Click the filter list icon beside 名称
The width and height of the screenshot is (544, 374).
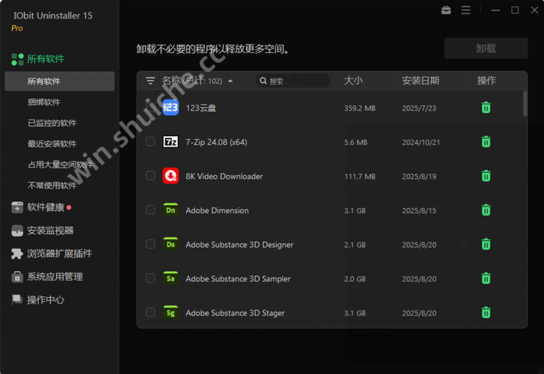click(x=150, y=81)
